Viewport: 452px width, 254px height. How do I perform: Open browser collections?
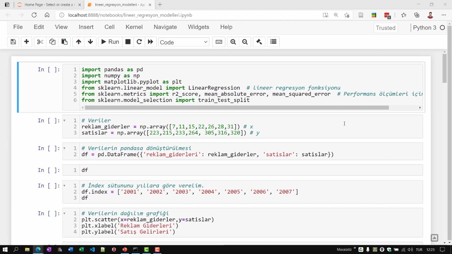[417, 15]
